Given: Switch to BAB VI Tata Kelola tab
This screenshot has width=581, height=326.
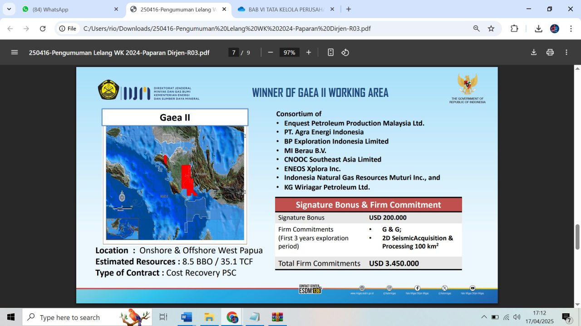Looking at the screenshot, I should tap(286, 9).
